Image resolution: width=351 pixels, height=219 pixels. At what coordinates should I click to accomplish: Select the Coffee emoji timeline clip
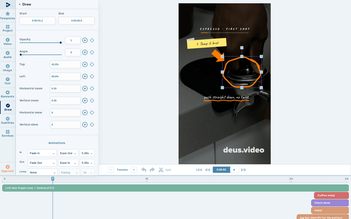point(331,195)
